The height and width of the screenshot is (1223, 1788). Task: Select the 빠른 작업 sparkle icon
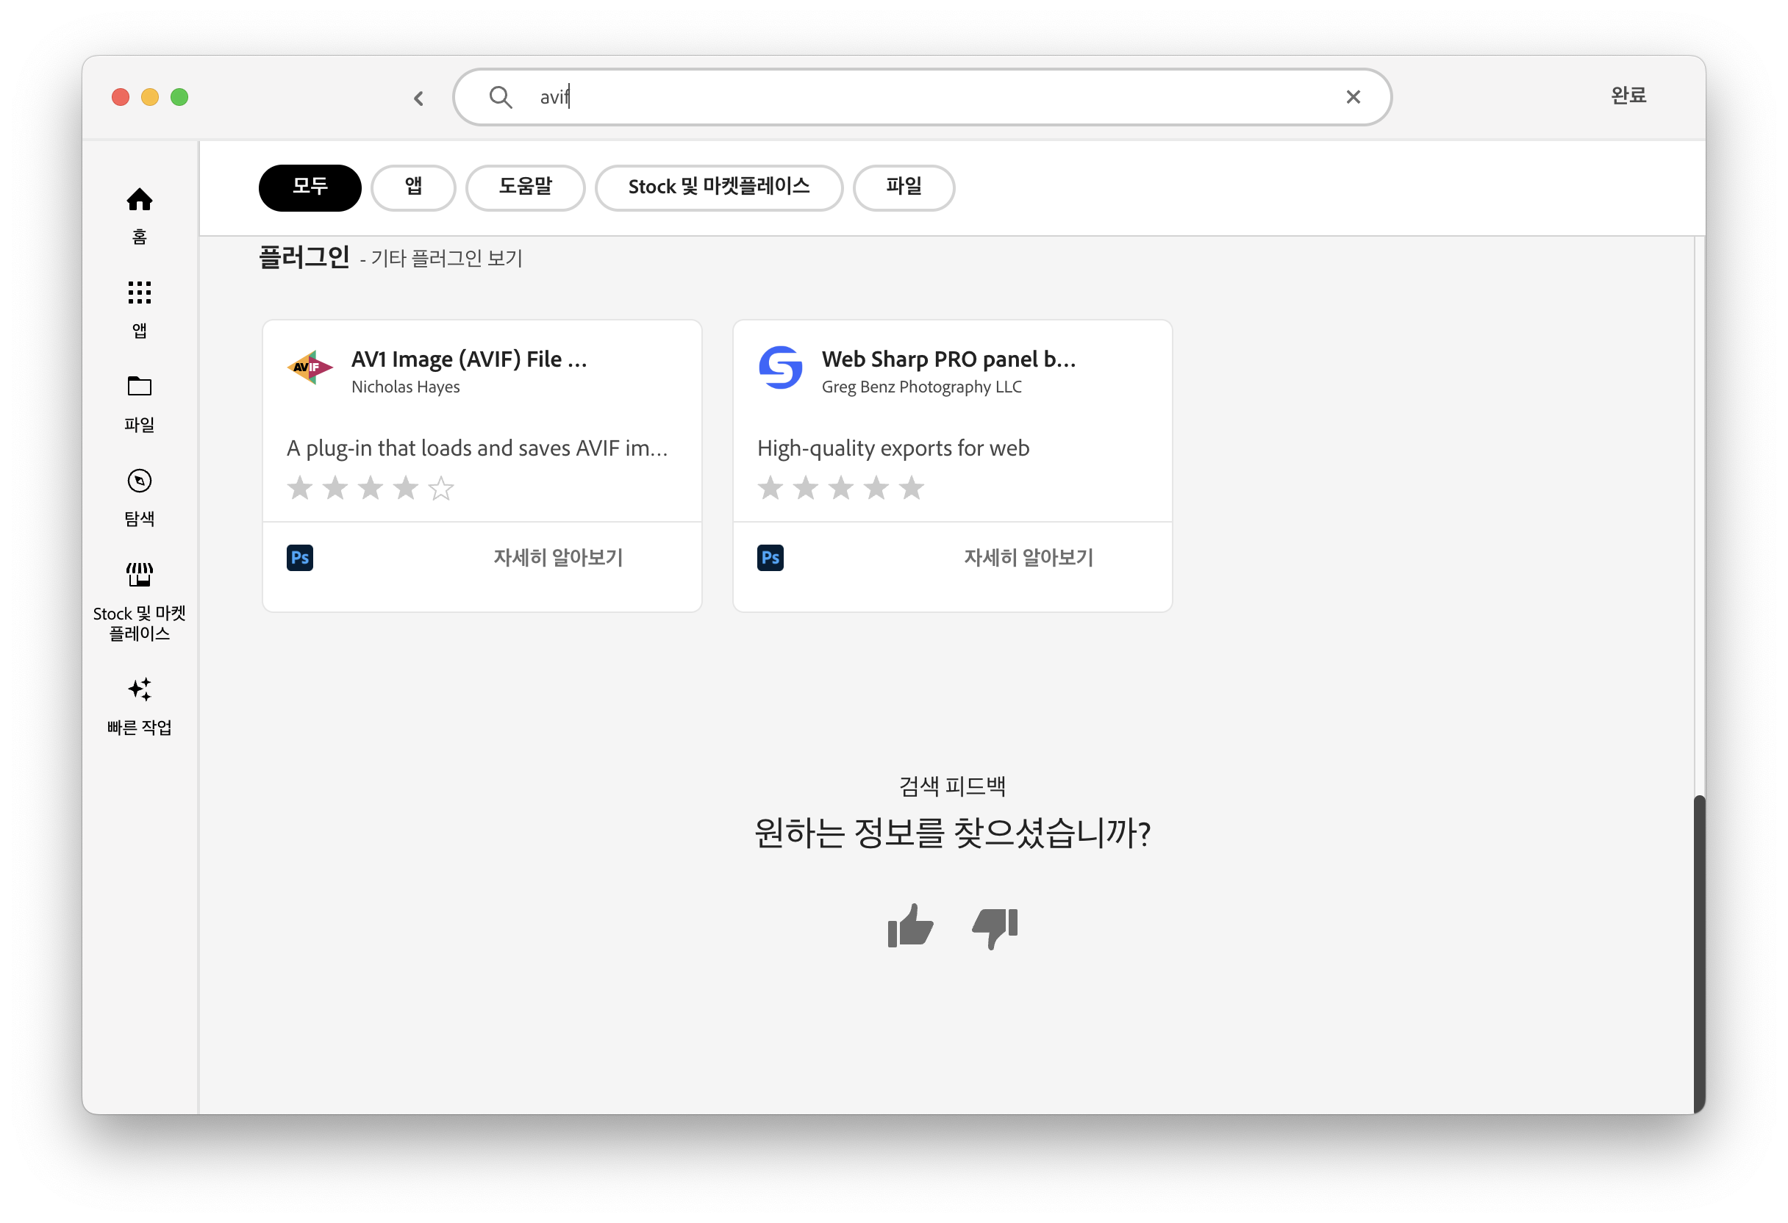pos(139,690)
